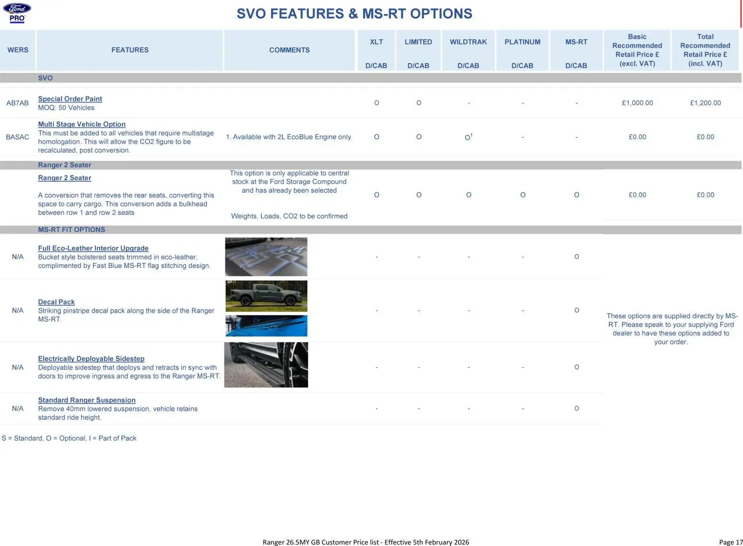Screen dimensions: 743x546
Task: Open the Multi Stage Vehicle Option link
Action: tap(81, 124)
